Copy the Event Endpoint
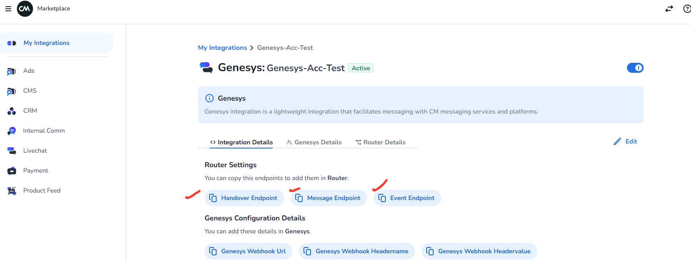The height and width of the screenshot is (262, 691). tap(407, 198)
